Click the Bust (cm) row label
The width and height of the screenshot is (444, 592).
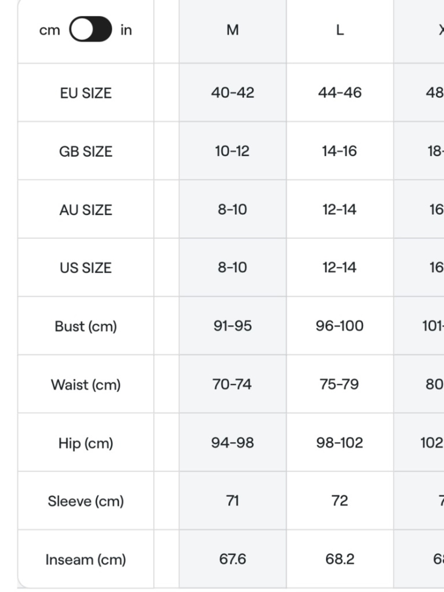[x=86, y=326]
